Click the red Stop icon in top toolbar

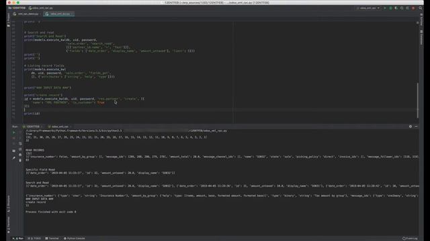pos(413,8)
